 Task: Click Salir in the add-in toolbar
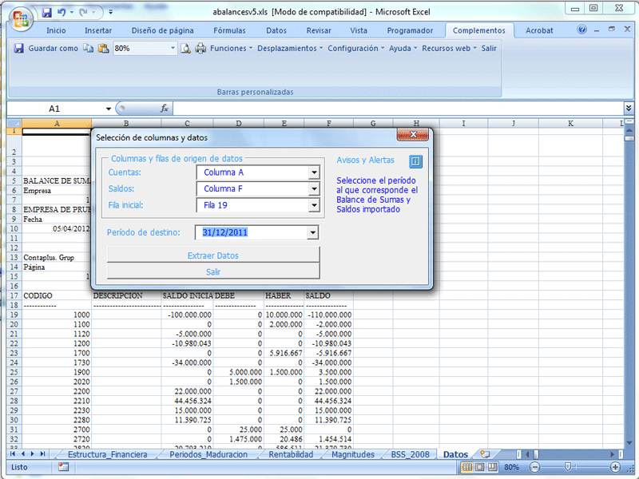pos(489,48)
